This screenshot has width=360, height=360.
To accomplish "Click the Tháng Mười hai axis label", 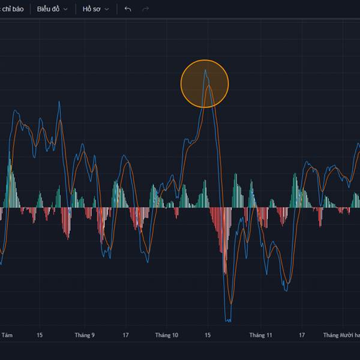I will coord(341,335).
